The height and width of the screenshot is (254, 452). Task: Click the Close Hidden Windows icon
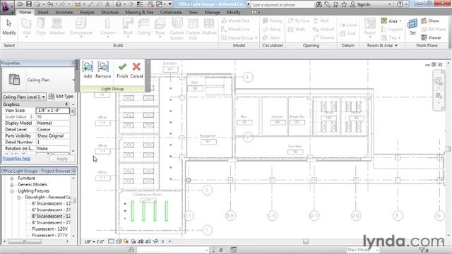click(150, 4)
